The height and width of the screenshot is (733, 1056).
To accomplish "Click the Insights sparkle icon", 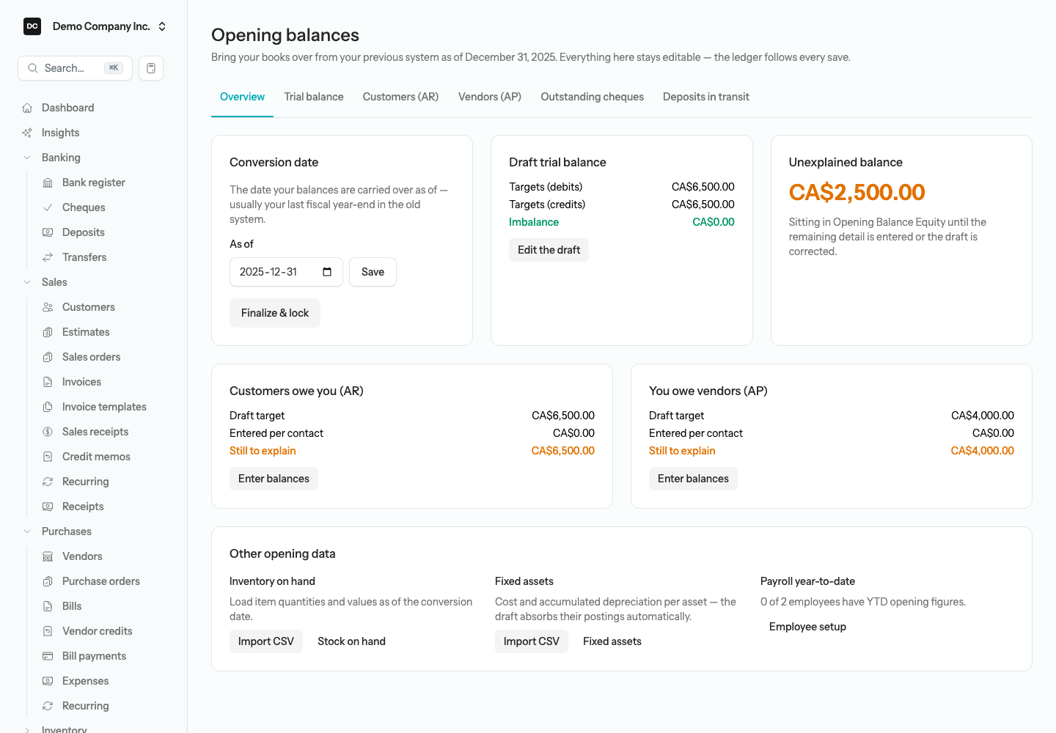I will [27, 133].
